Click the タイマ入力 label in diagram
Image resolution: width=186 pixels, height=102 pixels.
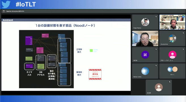click(29, 74)
